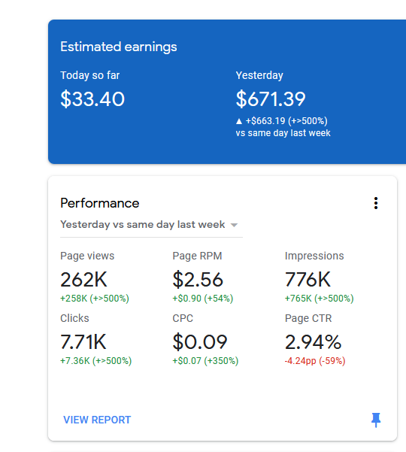Select the CPC $0.09 metric
The width and height of the screenshot is (406, 452).
(x=200, y=342)
